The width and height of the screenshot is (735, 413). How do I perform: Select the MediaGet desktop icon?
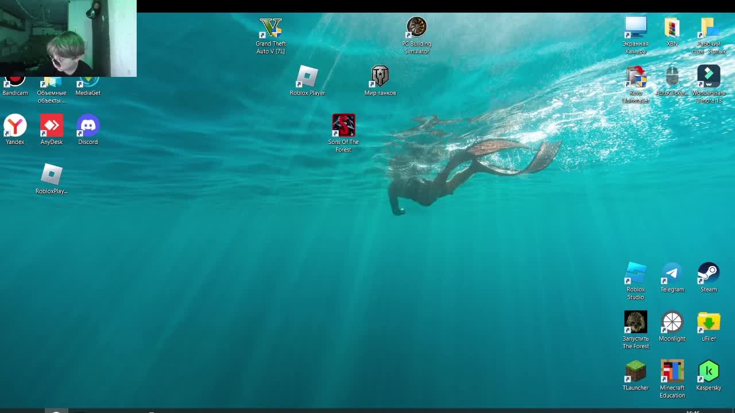coord(88,83)
